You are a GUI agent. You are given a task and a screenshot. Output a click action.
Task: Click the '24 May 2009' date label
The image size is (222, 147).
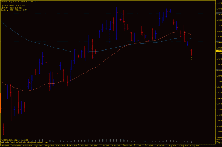[x=83, y=146]
